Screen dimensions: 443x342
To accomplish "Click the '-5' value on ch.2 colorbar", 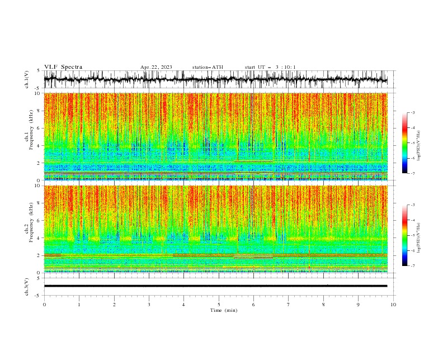I will [412, 235].
